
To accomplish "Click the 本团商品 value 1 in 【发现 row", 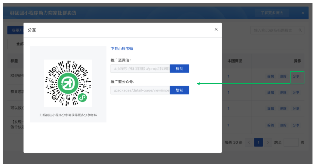I will click(228, 125).
